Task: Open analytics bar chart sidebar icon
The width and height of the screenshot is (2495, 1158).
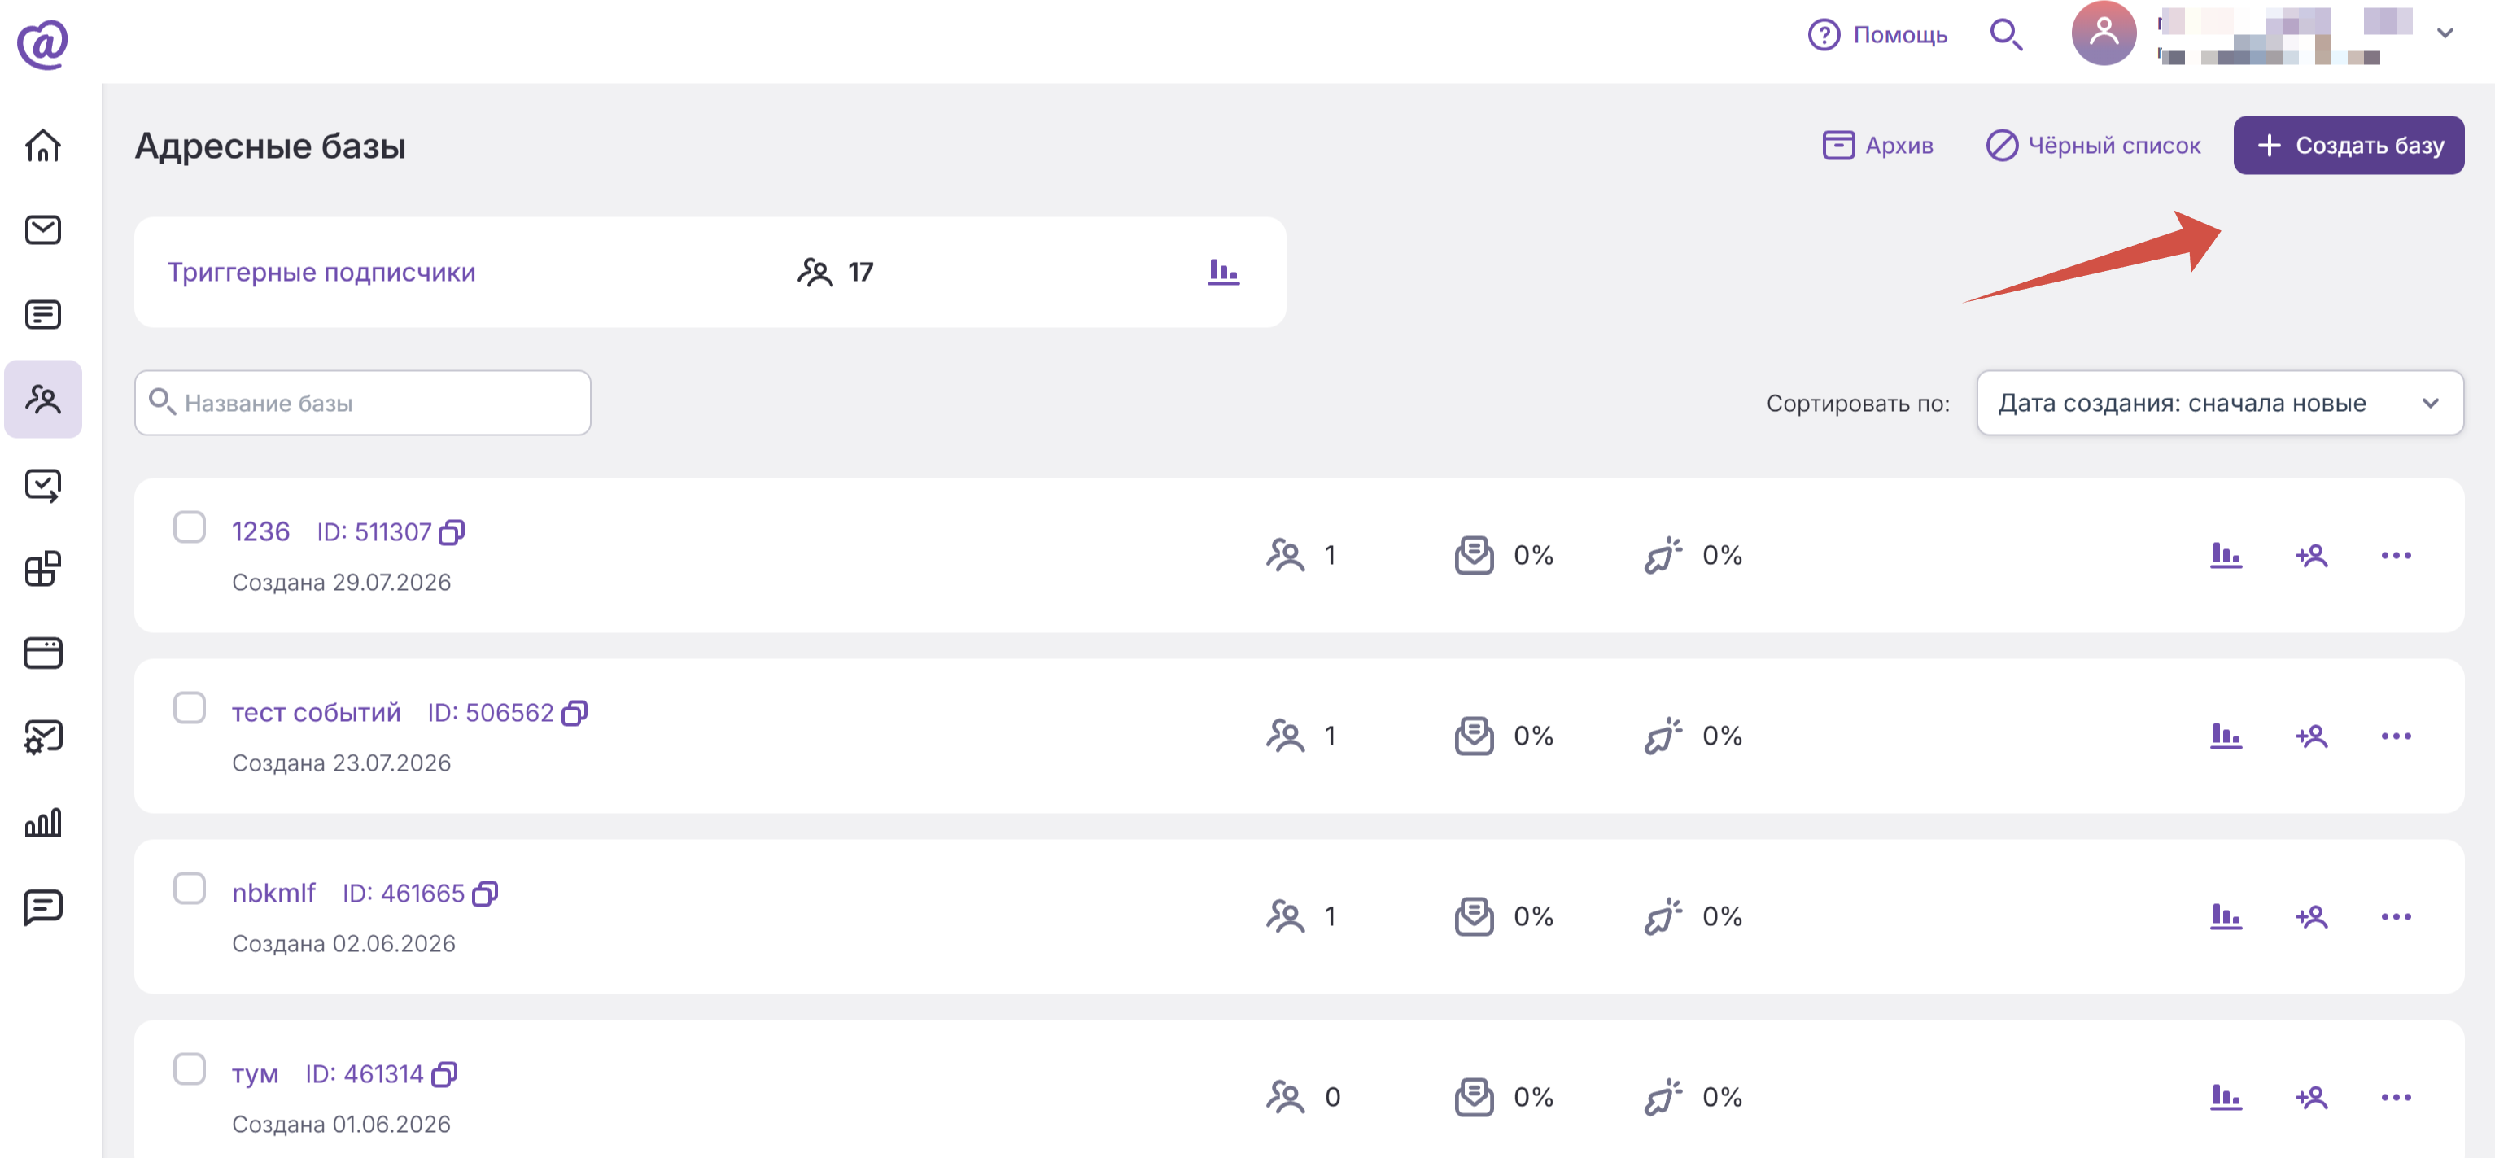Action: (42, 822)
